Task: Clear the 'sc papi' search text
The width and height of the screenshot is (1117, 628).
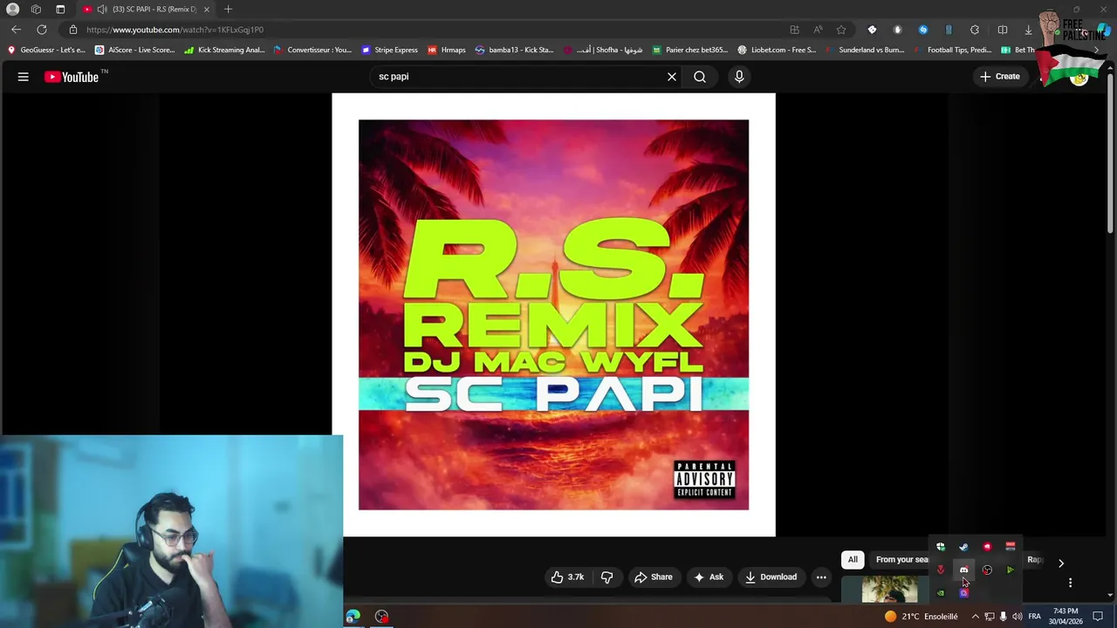Action: [672, 77]
